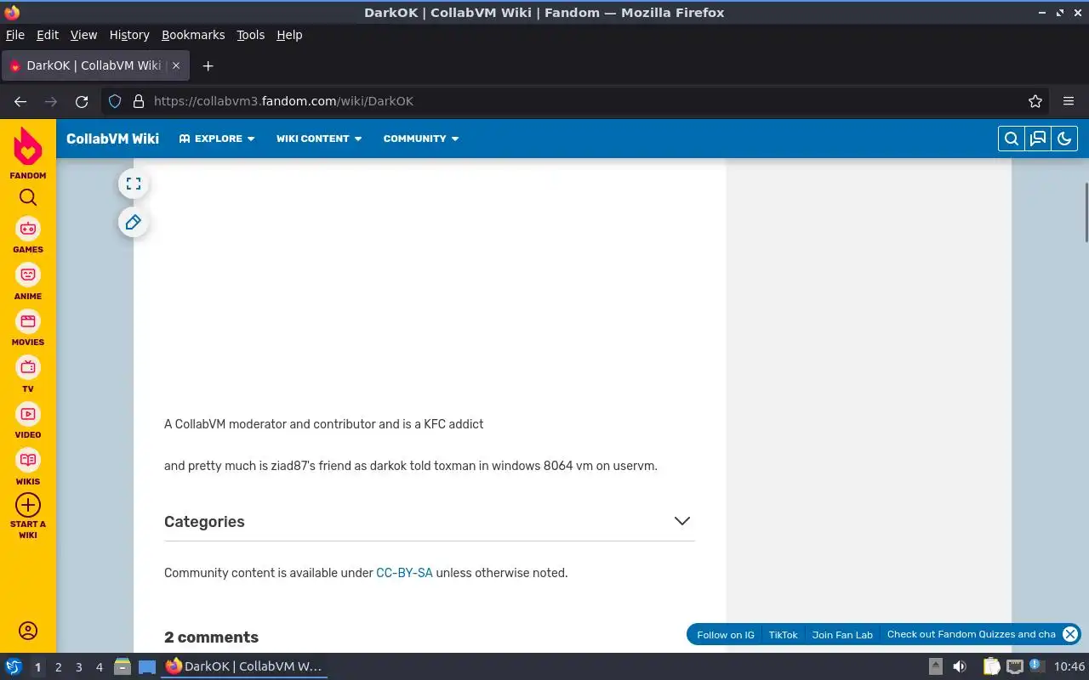Expand the Community dropdown
Image resolution: width=1089 pixels, height=680 pixels.
click(x=421, y=139)
